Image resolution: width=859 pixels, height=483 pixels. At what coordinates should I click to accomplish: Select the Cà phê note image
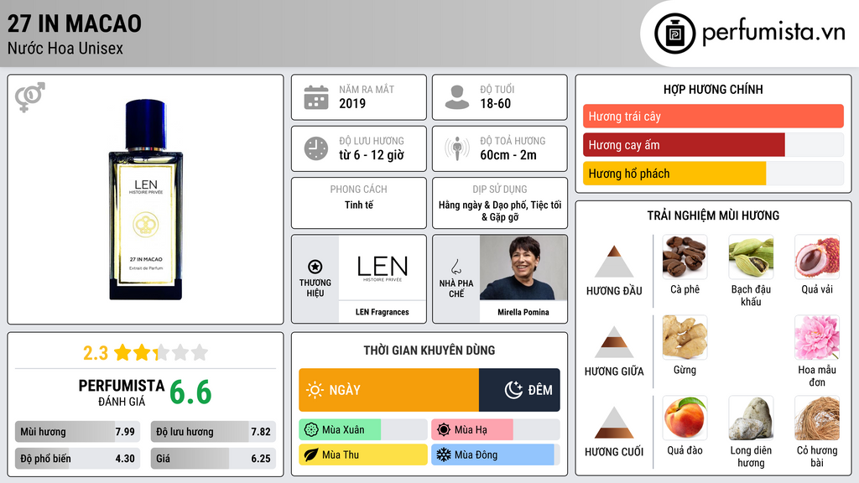pyautogui.click(x=685, y=257)
